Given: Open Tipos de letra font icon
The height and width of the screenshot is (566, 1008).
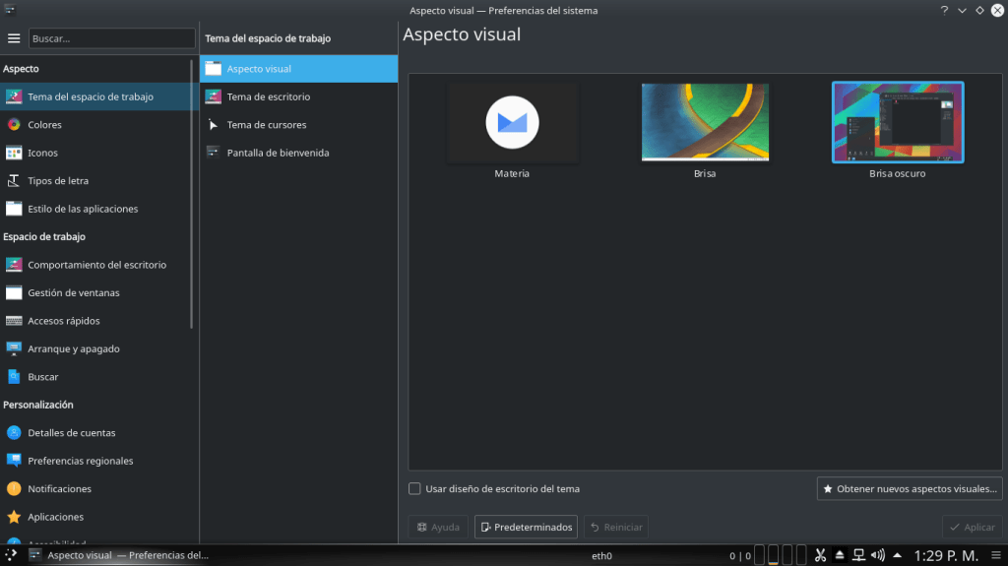Looking at the screenshot, I should 14,181.
